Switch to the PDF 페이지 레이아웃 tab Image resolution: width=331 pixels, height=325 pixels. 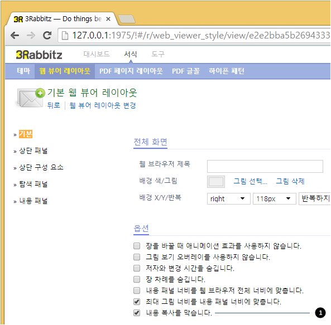point(131,71)
